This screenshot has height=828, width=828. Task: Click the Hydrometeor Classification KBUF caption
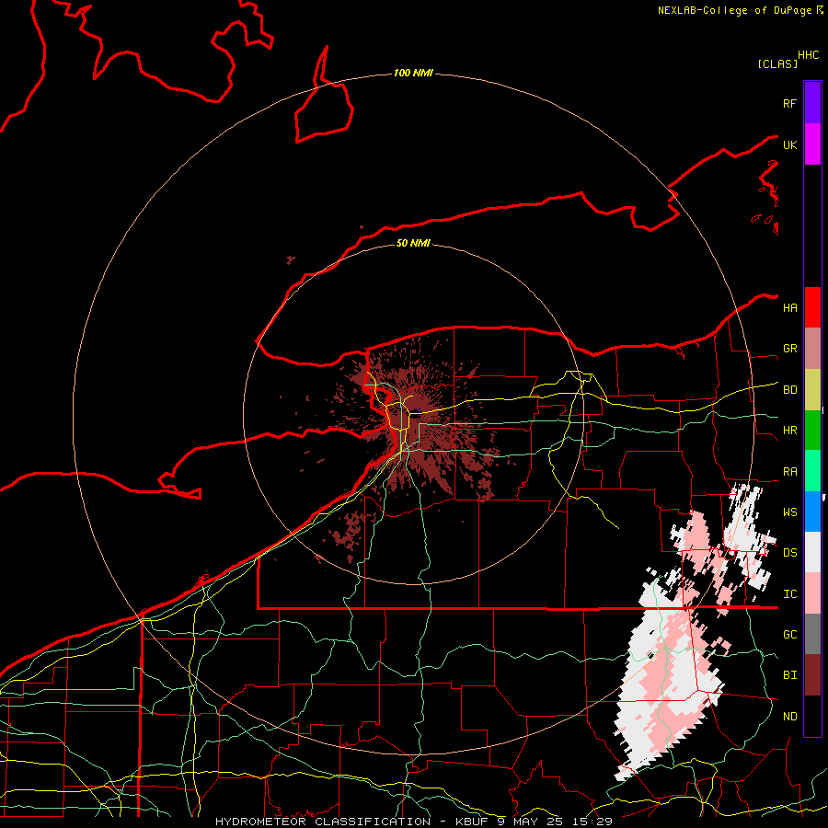pyautogui.click(x=414, y=822)
